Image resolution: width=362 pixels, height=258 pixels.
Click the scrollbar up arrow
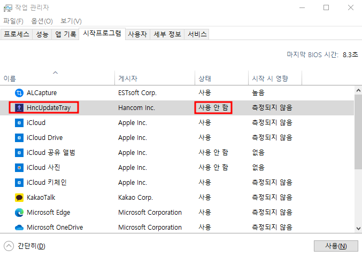tap(358, 90)
